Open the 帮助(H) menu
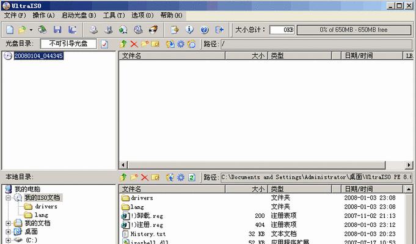The image size is (416, 244). (x=172, y=15)
